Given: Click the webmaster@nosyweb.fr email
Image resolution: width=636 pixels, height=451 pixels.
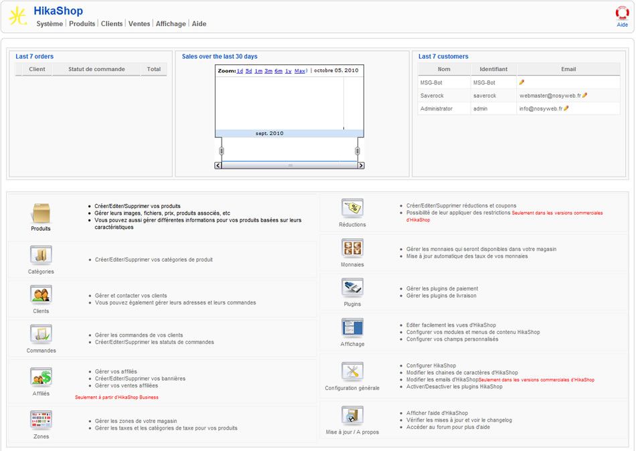Looking at the screenshot, I should (550, 96).
